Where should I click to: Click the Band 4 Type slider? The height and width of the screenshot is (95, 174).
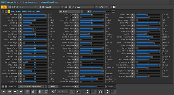point(148,45)
